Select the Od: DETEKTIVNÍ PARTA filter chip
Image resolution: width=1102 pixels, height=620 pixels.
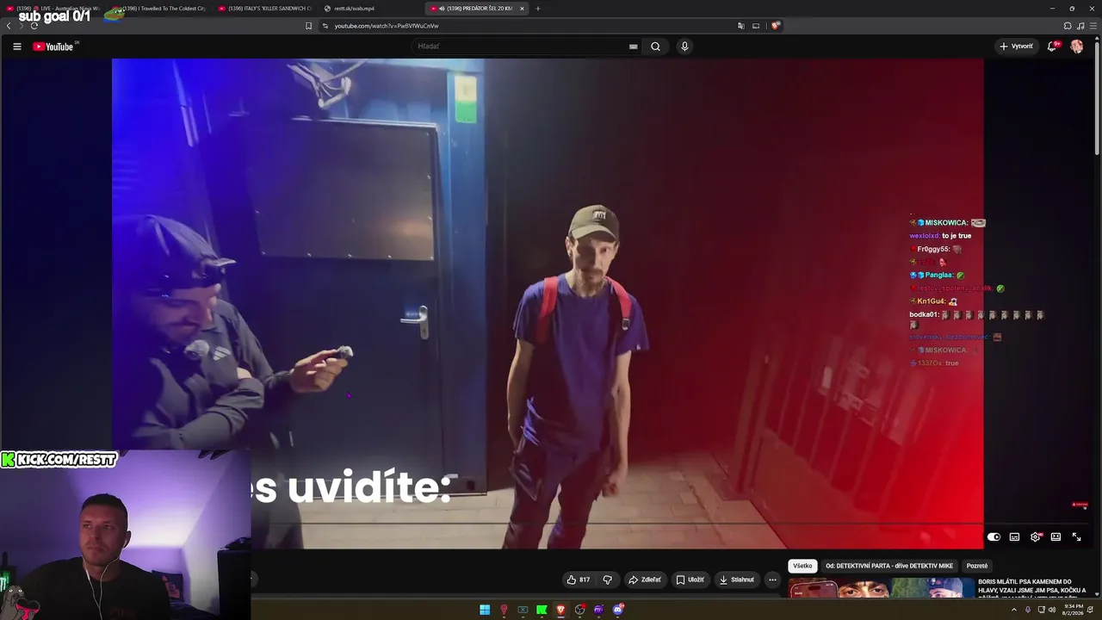889,566
